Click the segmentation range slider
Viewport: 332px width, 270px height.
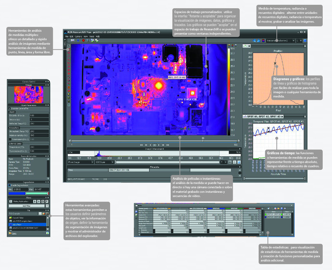pos(28,193)
